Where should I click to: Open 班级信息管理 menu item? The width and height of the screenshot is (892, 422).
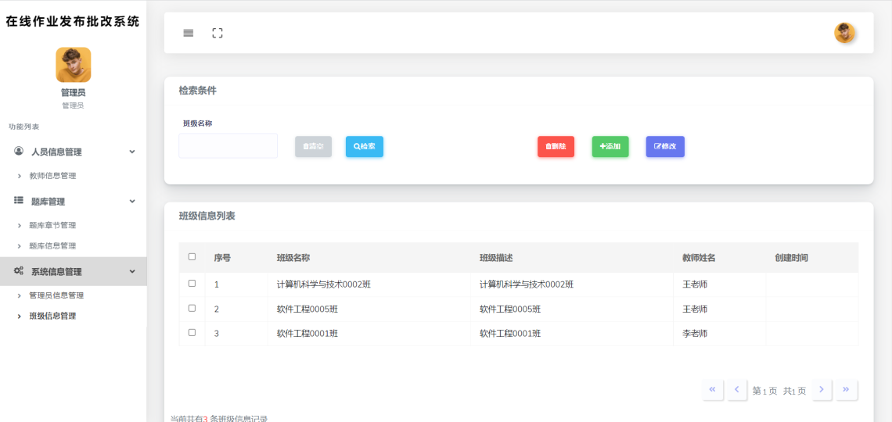click(x=53, y=316)
